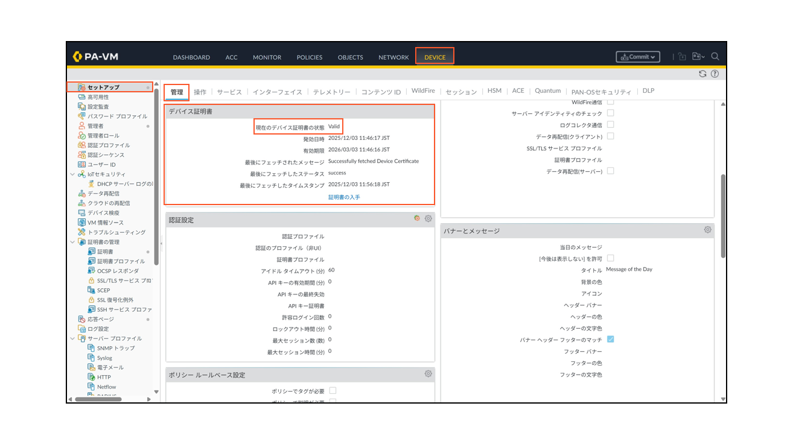Click the トラブルシューティング tools icon
Image resolution: width=793 pixels, height=444 pixels.
point(82,232)
